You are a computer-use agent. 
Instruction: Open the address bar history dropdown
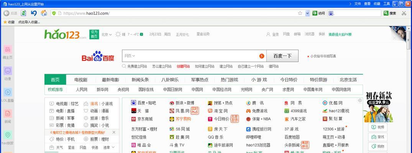[x=307, y=13]
